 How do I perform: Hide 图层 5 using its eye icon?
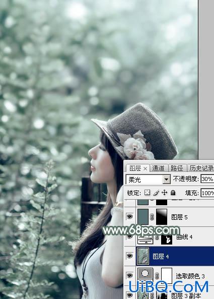coord(129,217)
